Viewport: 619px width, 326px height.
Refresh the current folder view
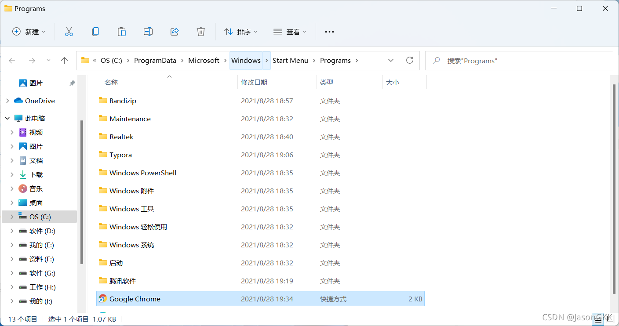coord(410,60)
